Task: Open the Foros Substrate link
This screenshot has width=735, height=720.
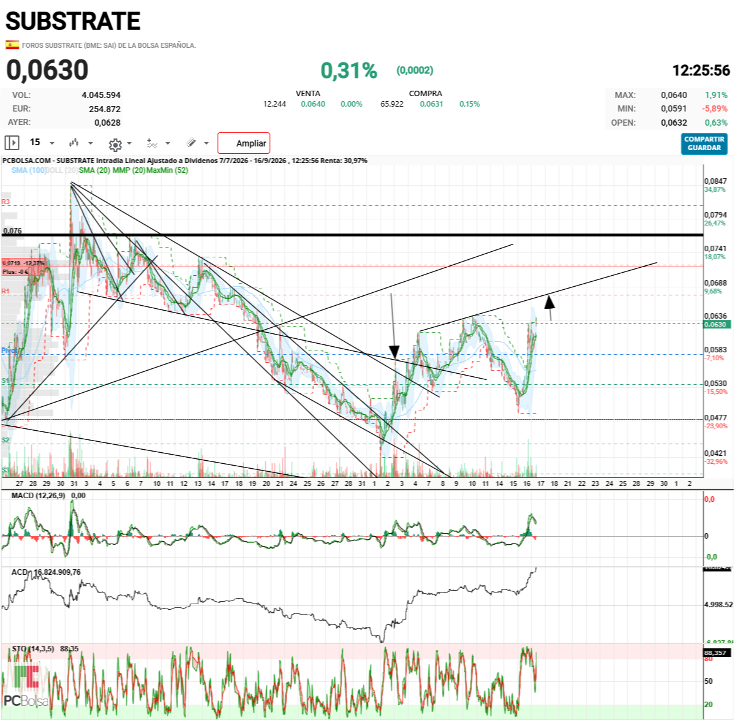Action: (109, 45)
